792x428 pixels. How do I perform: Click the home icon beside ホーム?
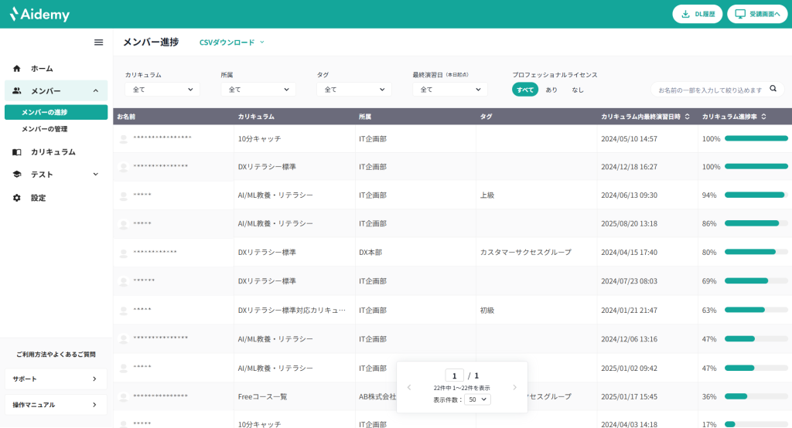17,68
